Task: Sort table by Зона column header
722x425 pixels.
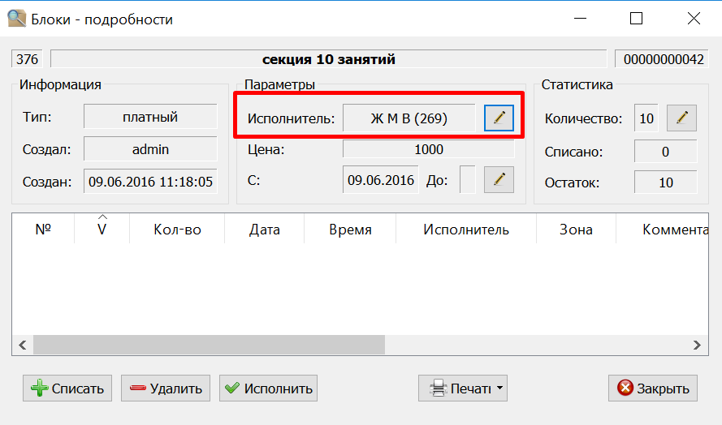Action: (x=576, y=229)
